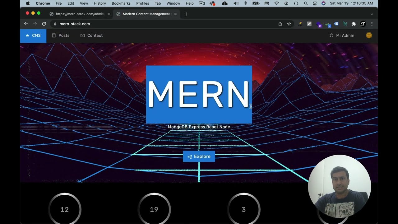The image size is (398, 224).
Task: Click the circle showing 3
Action: click(x=244, y=209)
